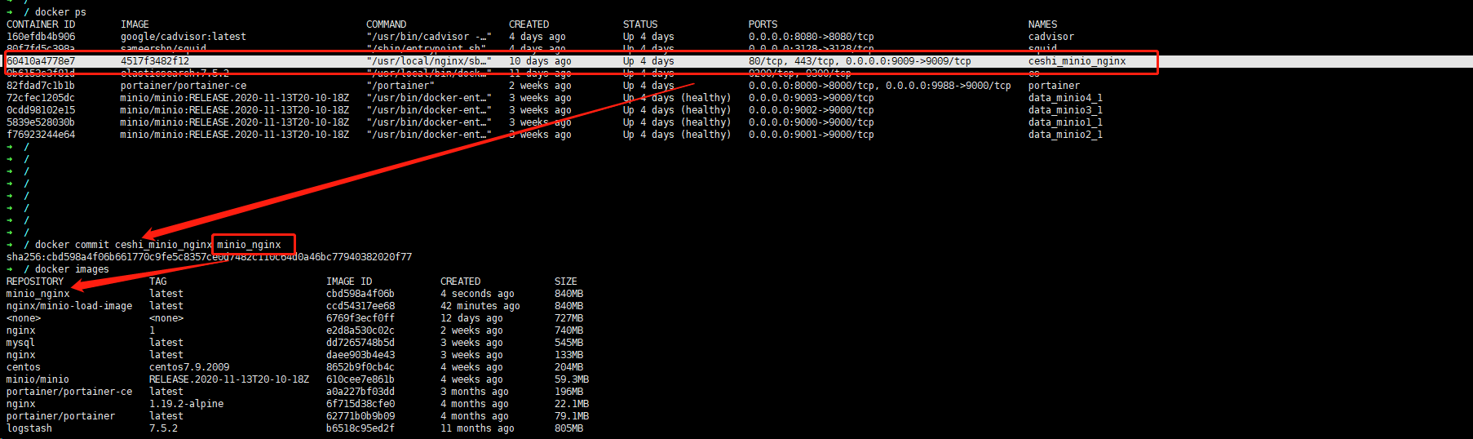Click the STATUS column header
Viewport: 1473px width, 439px height.
(640, 24)
